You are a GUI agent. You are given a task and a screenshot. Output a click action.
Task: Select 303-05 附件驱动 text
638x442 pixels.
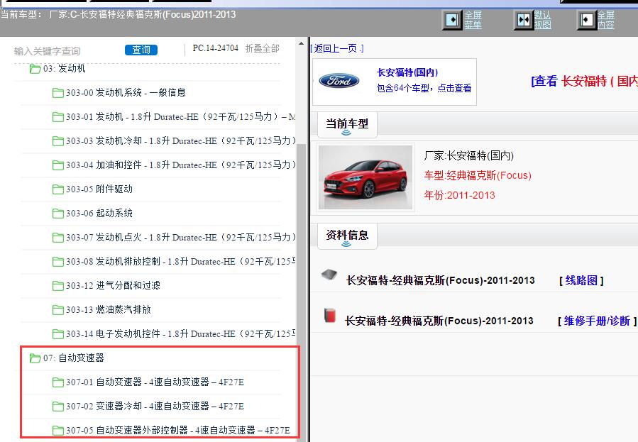(x=99, y=189)
